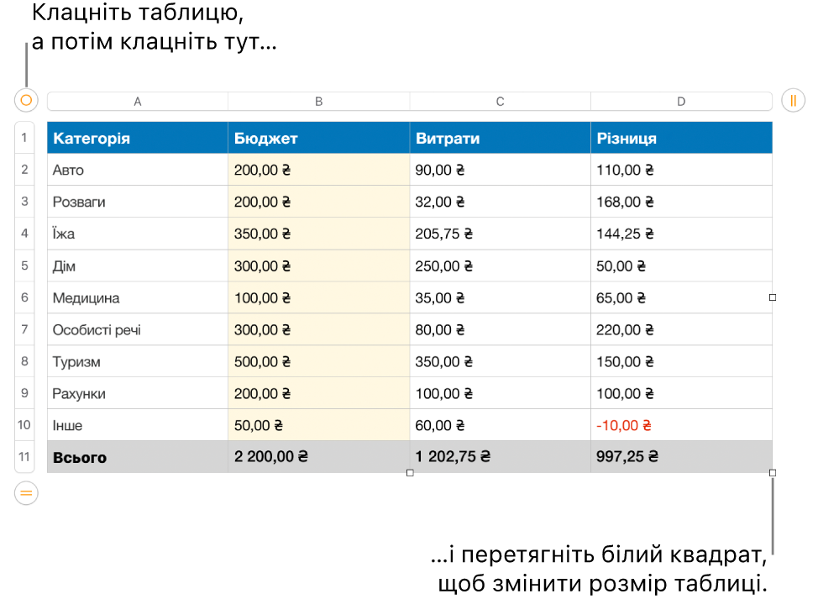
Task: Select the red -10,00 ₴ cell
Action: click(x=681, y=425)
